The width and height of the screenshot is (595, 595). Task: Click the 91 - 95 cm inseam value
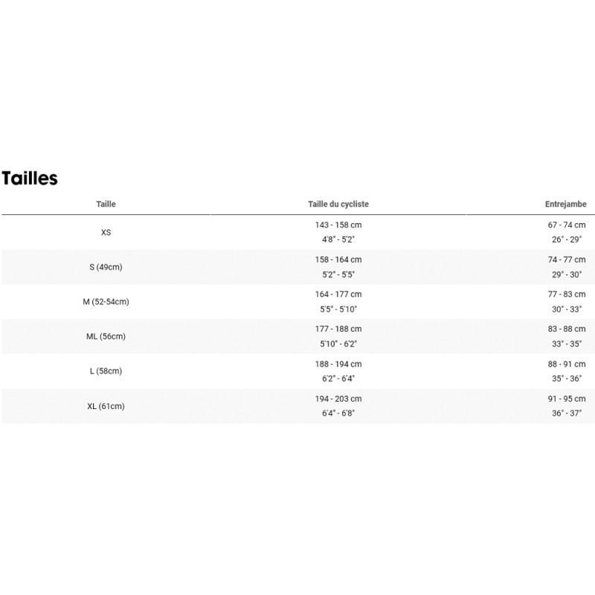pos(566,399)
